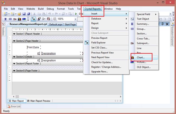Click the page preview icon beside zoom box
This screenshot has width=176, height=114.
[54, 19]
